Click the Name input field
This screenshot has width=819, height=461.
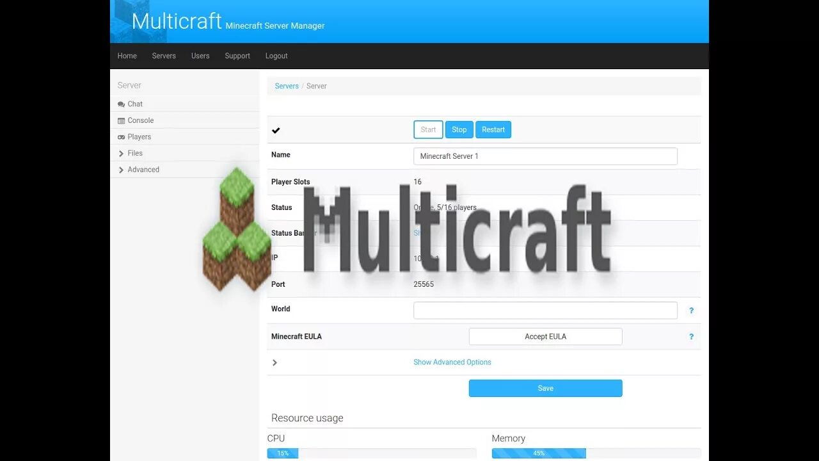(x=546, y=156)
